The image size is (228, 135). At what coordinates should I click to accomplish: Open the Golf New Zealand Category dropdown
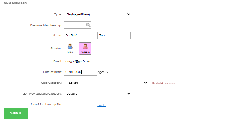pyautogui.click(x=97, y=94)
